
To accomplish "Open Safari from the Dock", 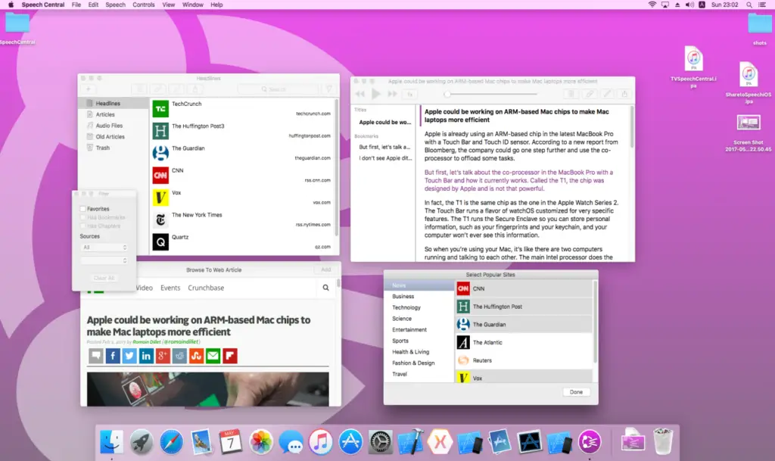I will point(171,442).
